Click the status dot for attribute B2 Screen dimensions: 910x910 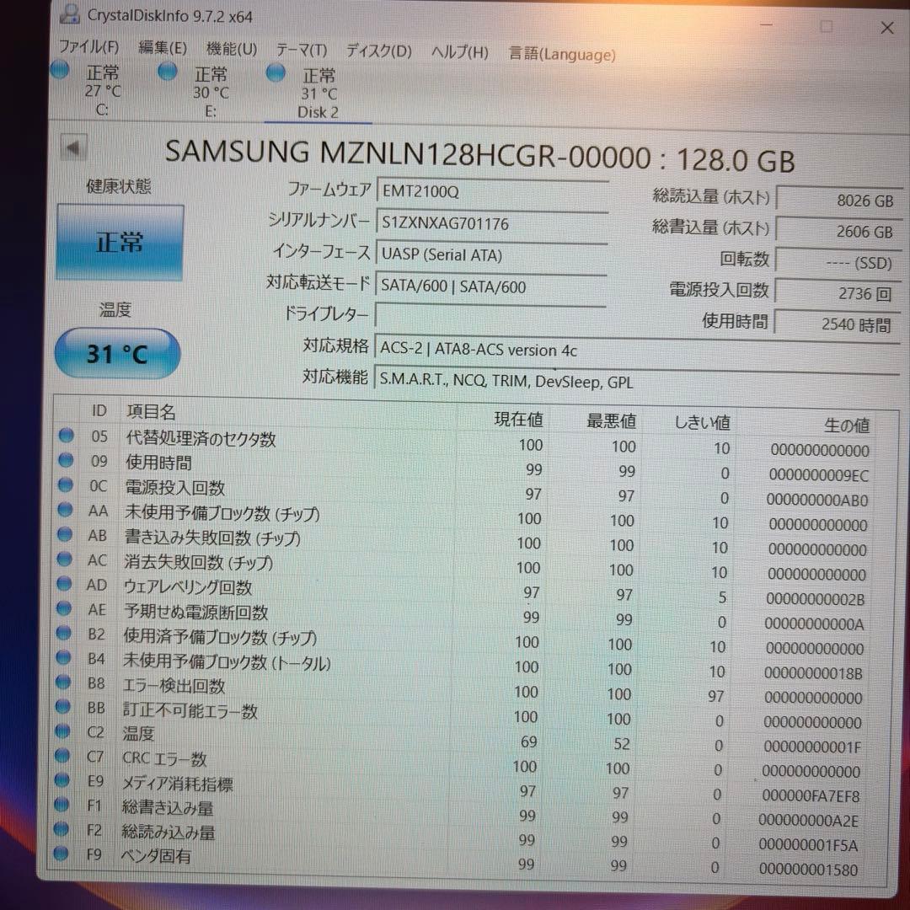64,633
